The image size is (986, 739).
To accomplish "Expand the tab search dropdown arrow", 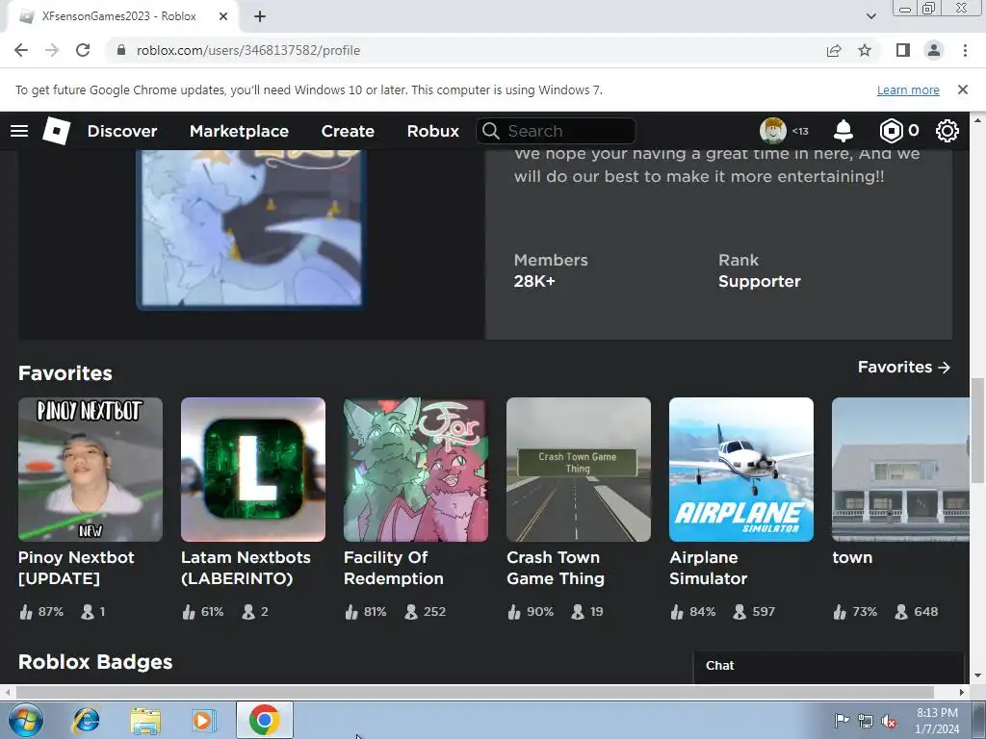I will 870,16.
